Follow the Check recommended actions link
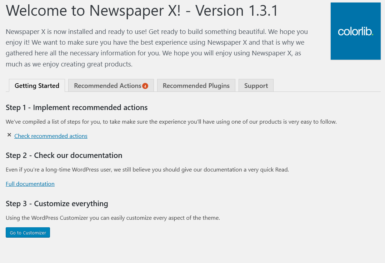385x263 pixels. [x=51, y=136]
